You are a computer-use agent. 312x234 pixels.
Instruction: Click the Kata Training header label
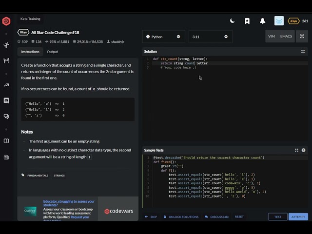[x=30, y=19]
